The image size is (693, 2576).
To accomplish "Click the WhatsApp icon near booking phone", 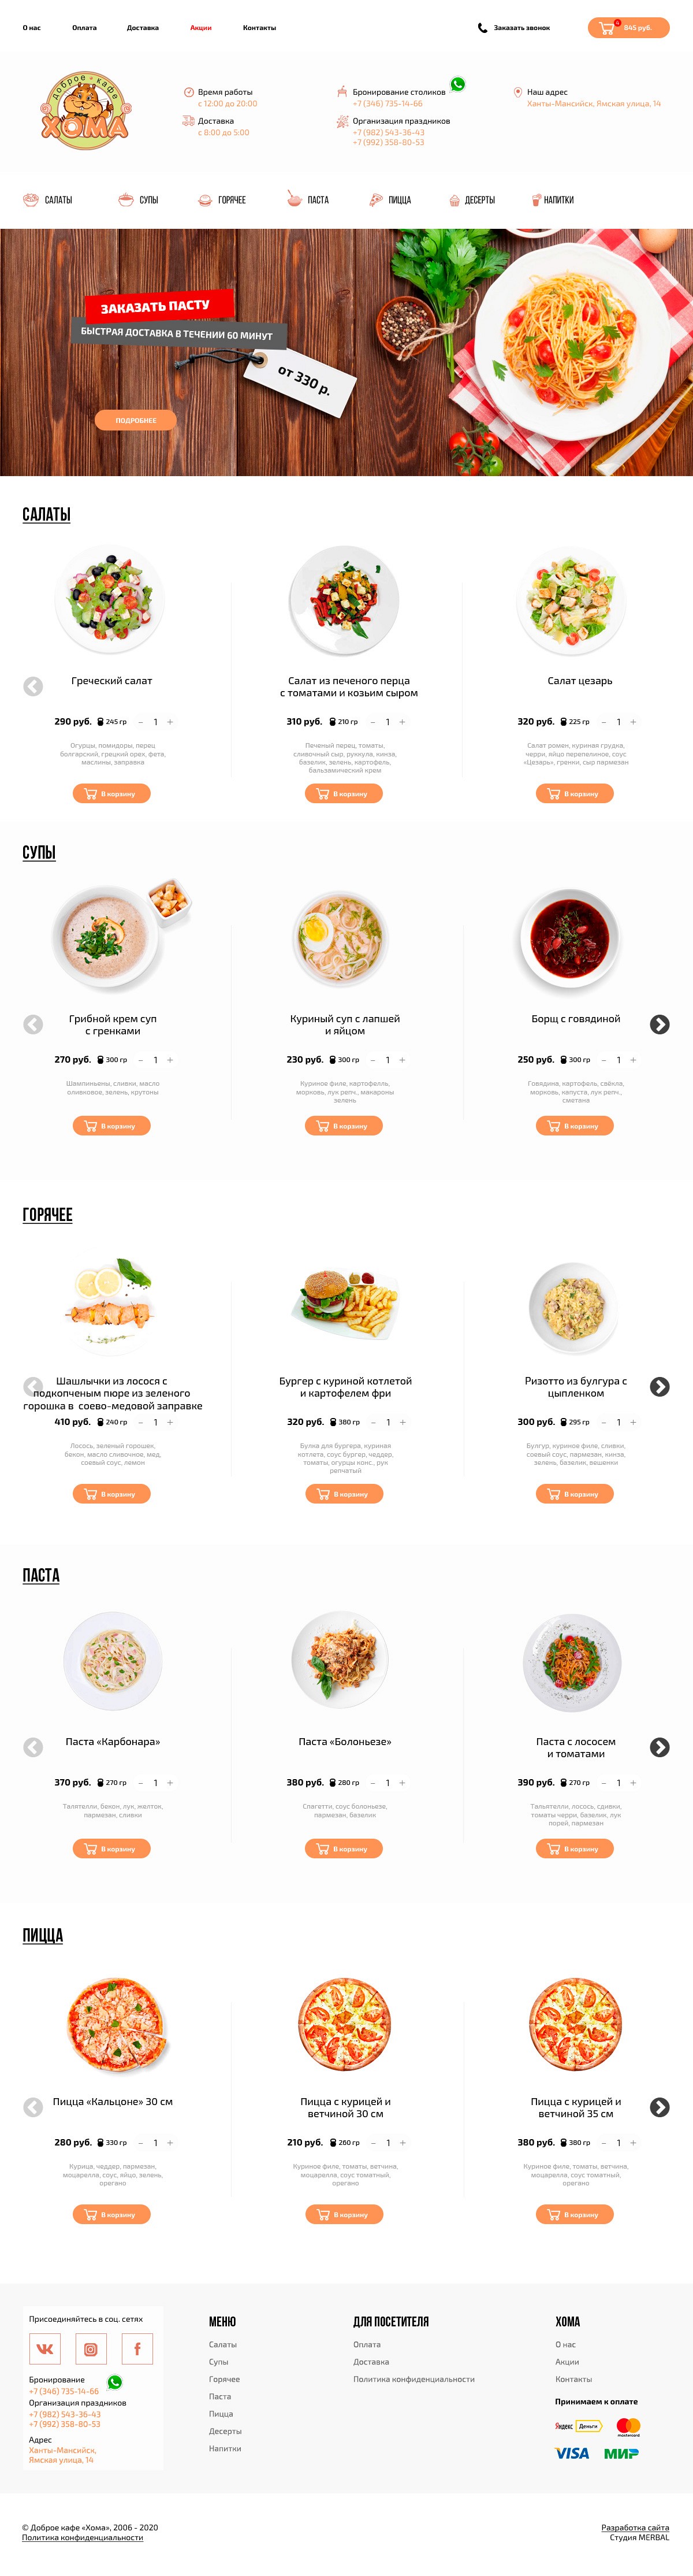I will (457, 85).
